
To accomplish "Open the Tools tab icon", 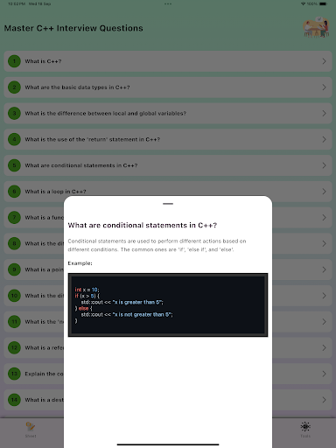I will (x=305, y=427).
